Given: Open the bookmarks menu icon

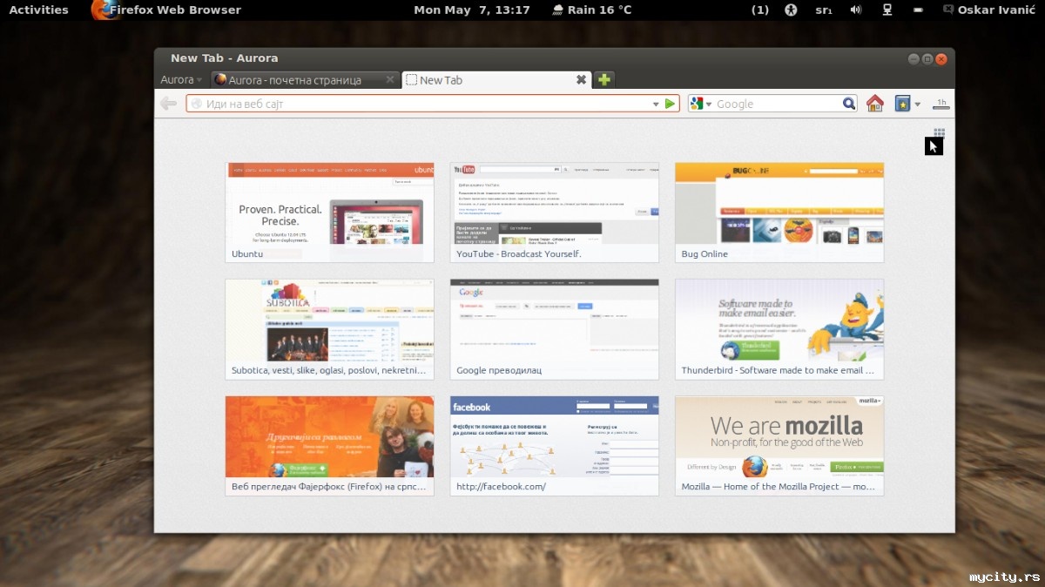Looking at the screenshot, I should (902, 104).
